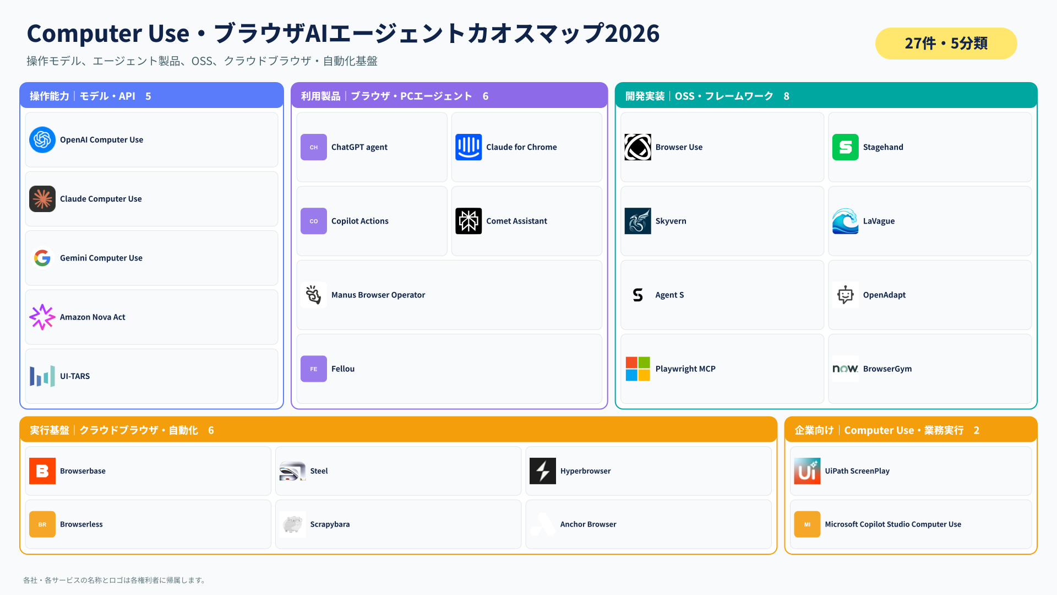Click the Amazon Nova Act label
Viewport: 1057px width, 595px height.
(92, 317)
